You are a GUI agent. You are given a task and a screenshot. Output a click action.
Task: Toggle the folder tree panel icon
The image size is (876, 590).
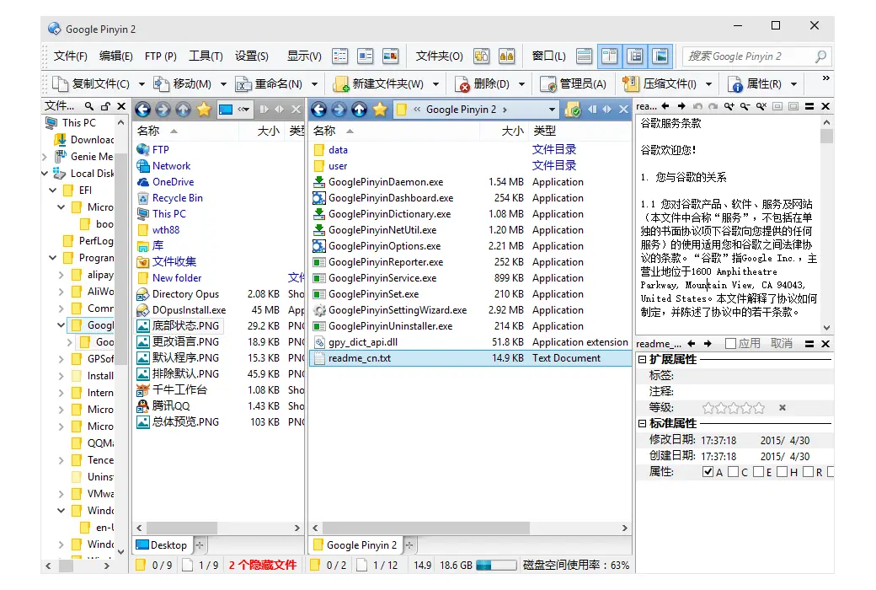pyautogui.click(x=635, y=56)
